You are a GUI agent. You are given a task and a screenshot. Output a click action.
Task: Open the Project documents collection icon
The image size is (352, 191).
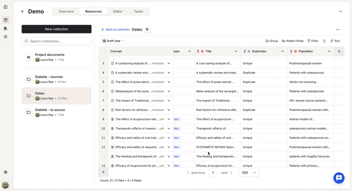tap(28, 57)
